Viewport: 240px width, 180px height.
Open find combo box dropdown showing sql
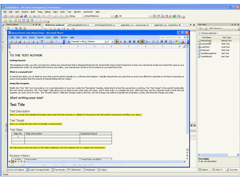coord(150,16)
